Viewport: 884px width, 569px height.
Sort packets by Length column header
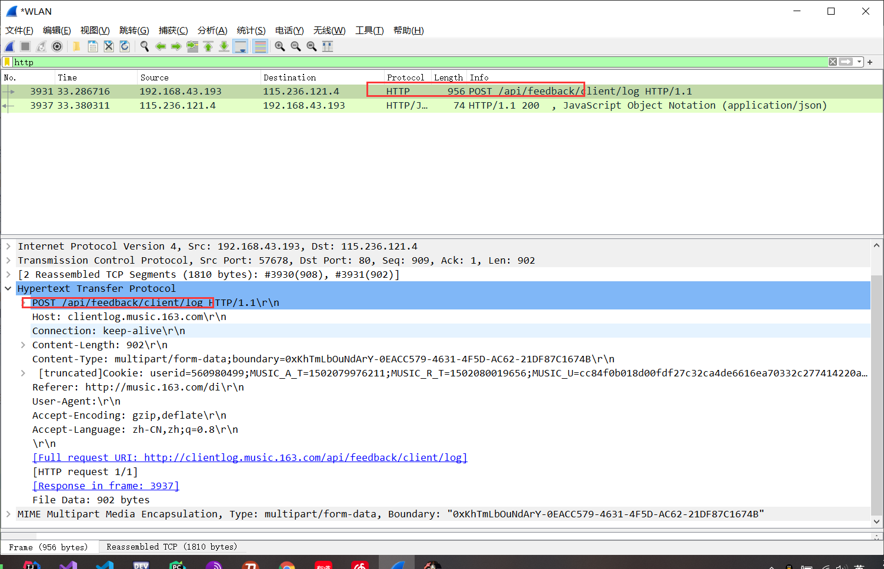[x=449, y=78]
